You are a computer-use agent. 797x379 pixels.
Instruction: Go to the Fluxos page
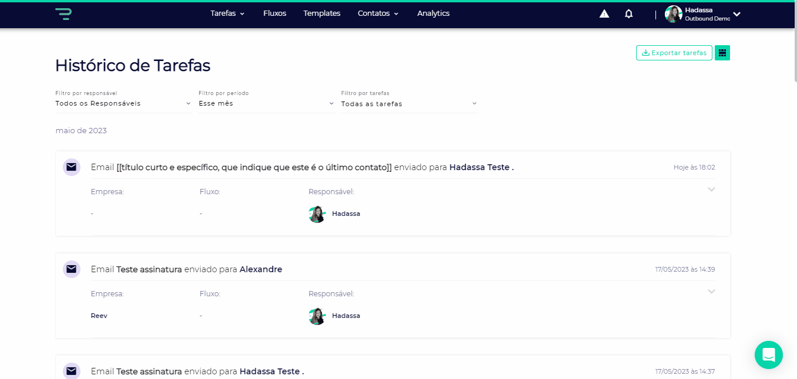[275, 13]
